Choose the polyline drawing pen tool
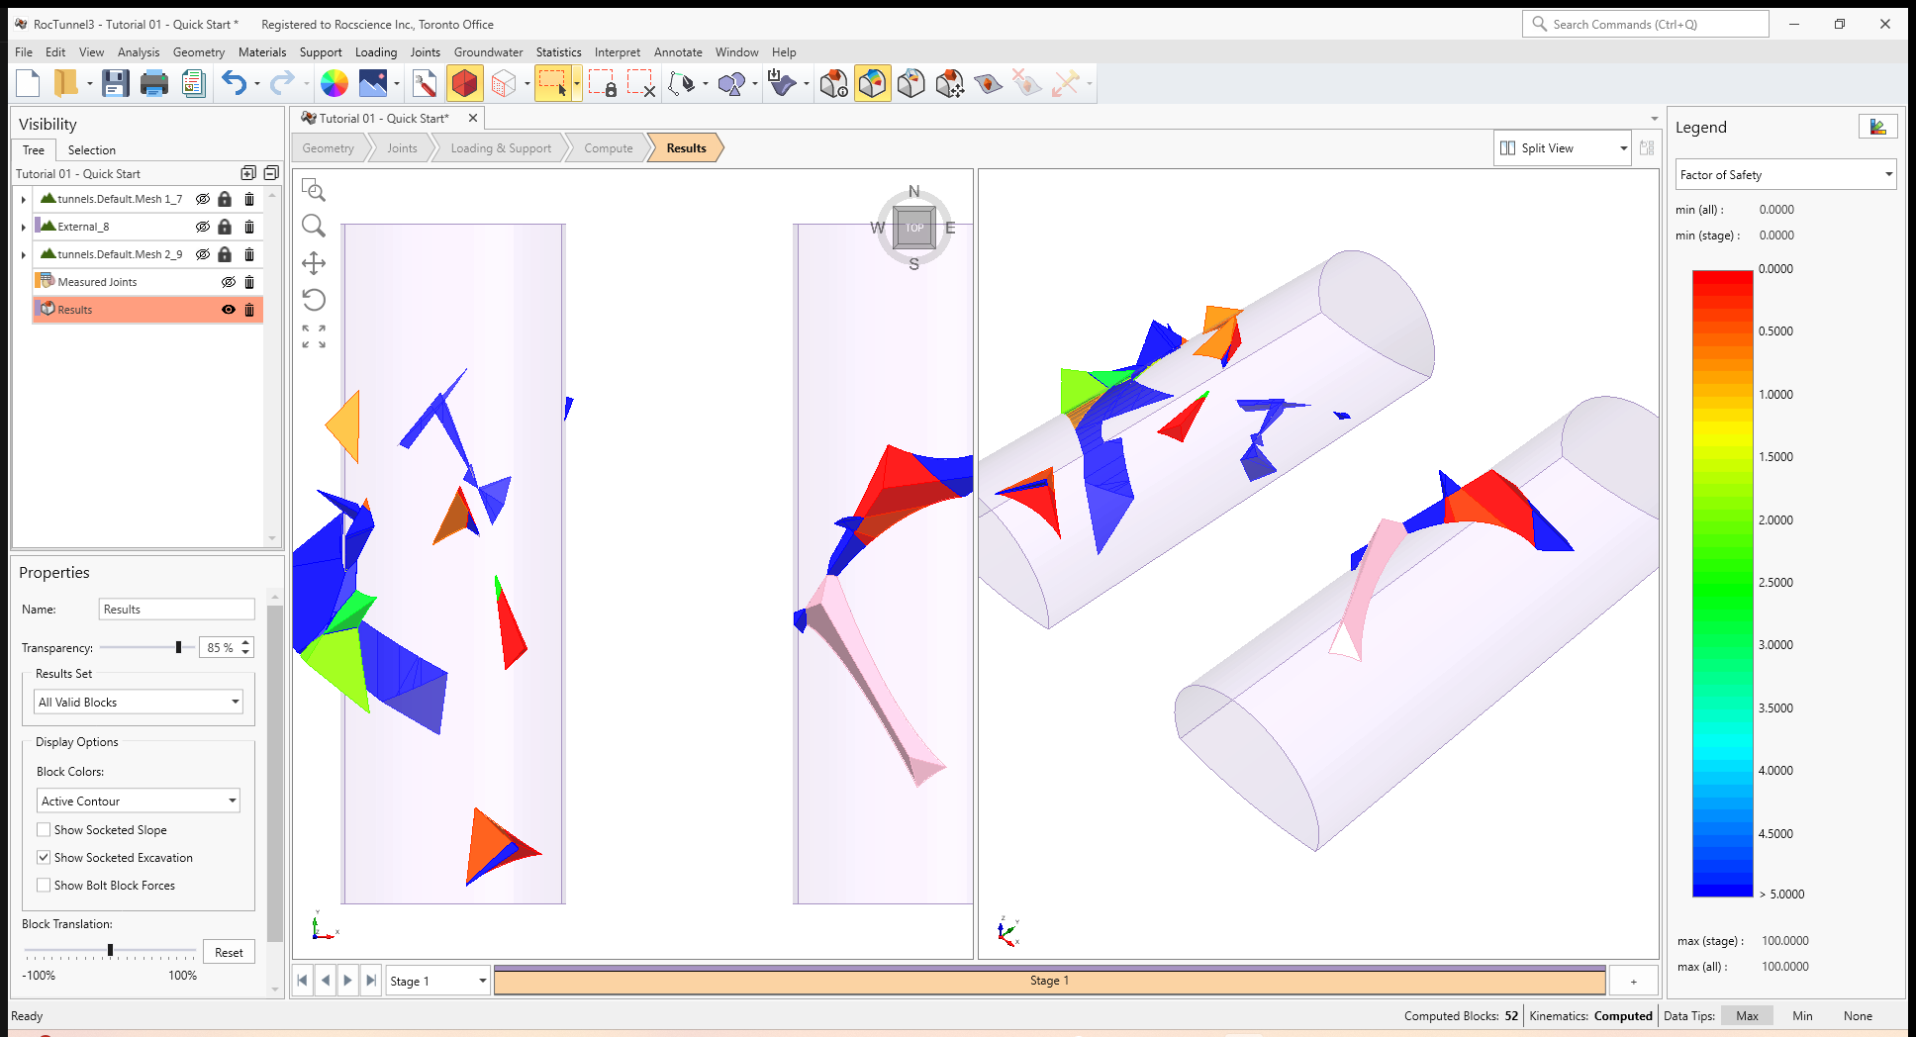1916x1037 pixels. [x=682, y=84]
